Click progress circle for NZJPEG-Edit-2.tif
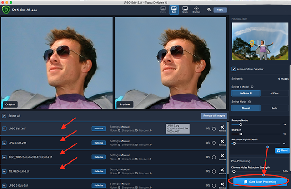The width and height of the screenshot is (291, 189). (214, 171)
